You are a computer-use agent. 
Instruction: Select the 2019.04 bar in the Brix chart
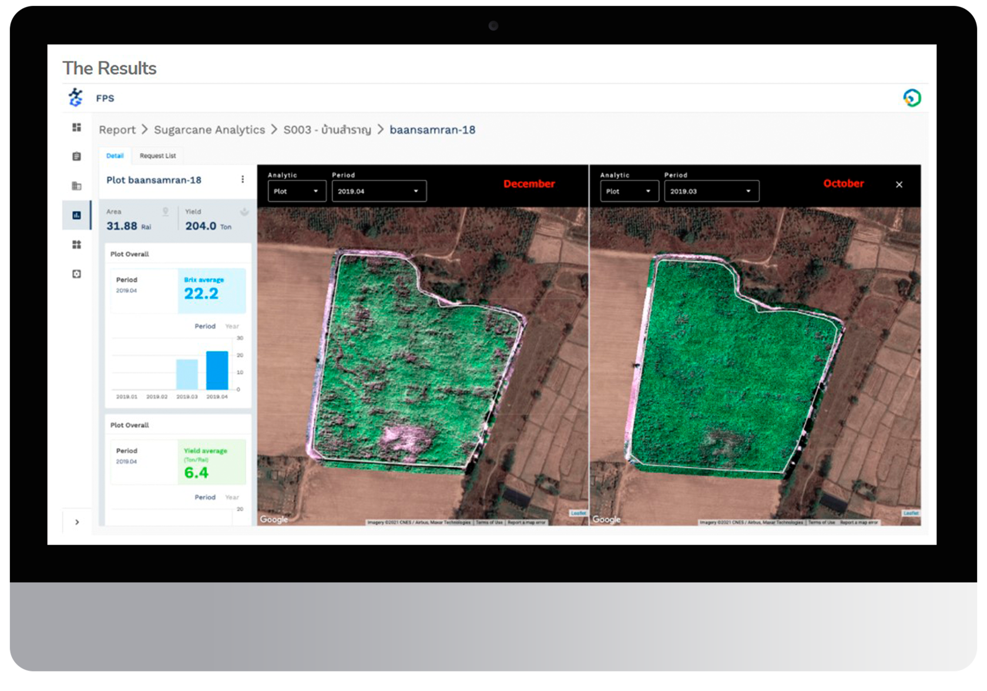tap(217, 370)
